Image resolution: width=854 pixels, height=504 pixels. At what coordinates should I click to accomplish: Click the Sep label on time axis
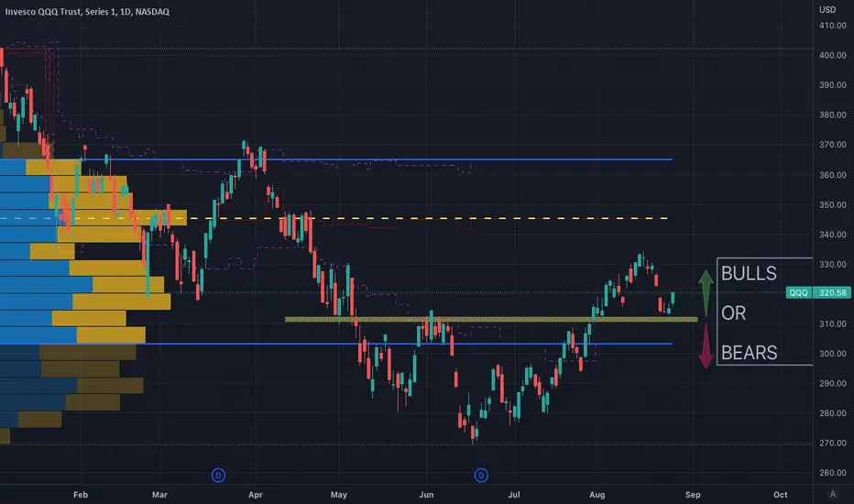pyautogui.click(x=693, y=495)
